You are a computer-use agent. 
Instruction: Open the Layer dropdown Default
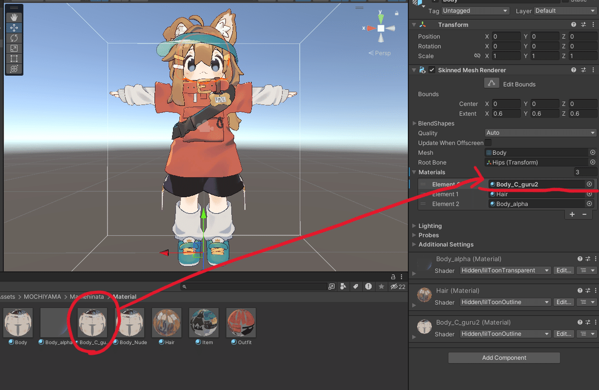pos(565,10)
